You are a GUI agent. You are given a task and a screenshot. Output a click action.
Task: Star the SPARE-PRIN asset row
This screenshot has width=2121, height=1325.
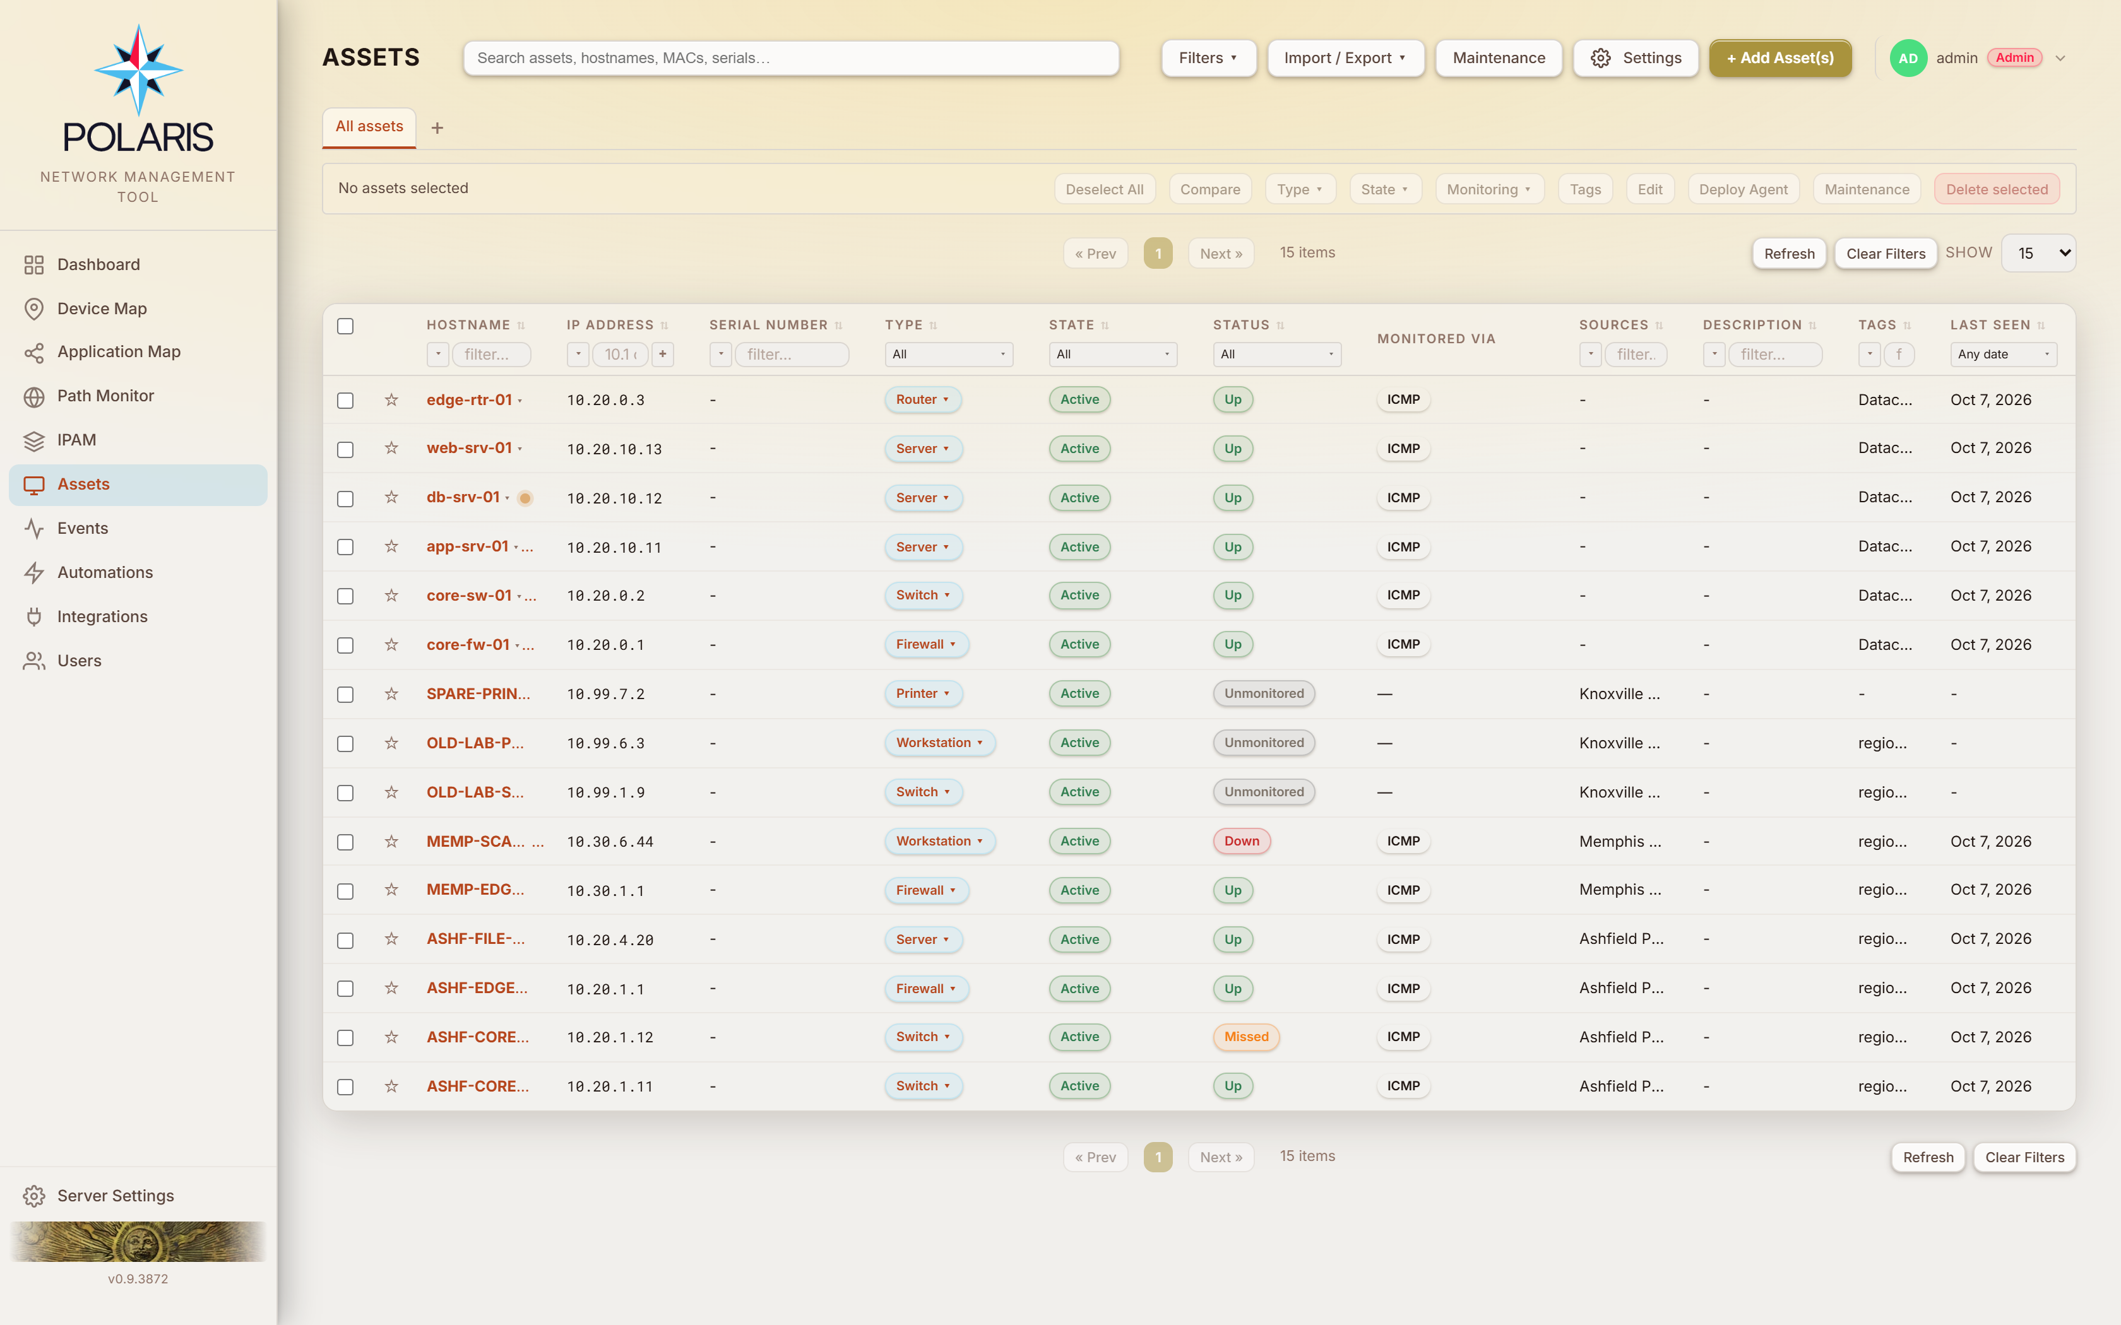(392, 693)
